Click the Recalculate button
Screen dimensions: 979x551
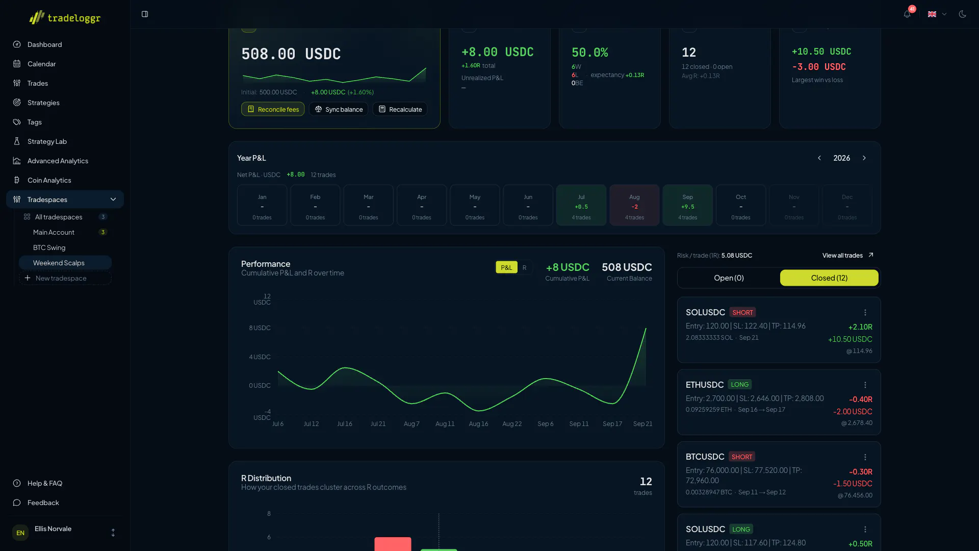(400, 109)
